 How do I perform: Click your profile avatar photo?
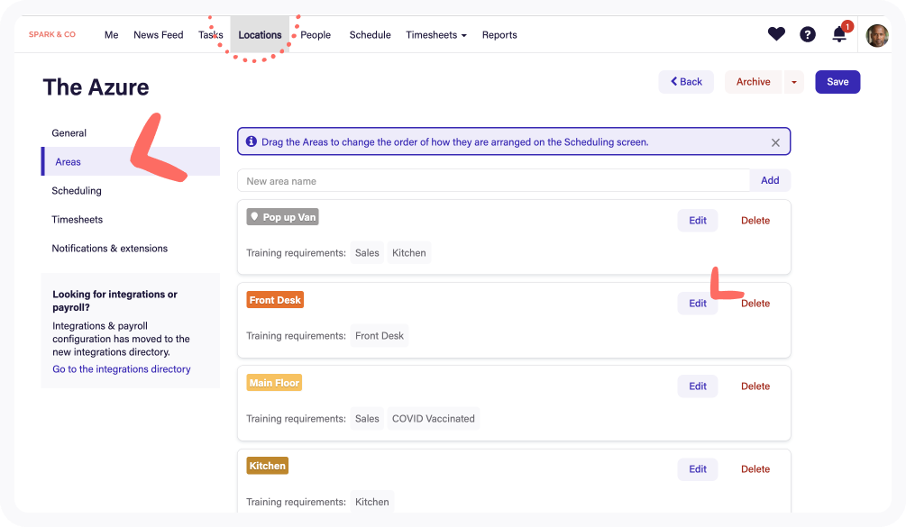point(876,34)
